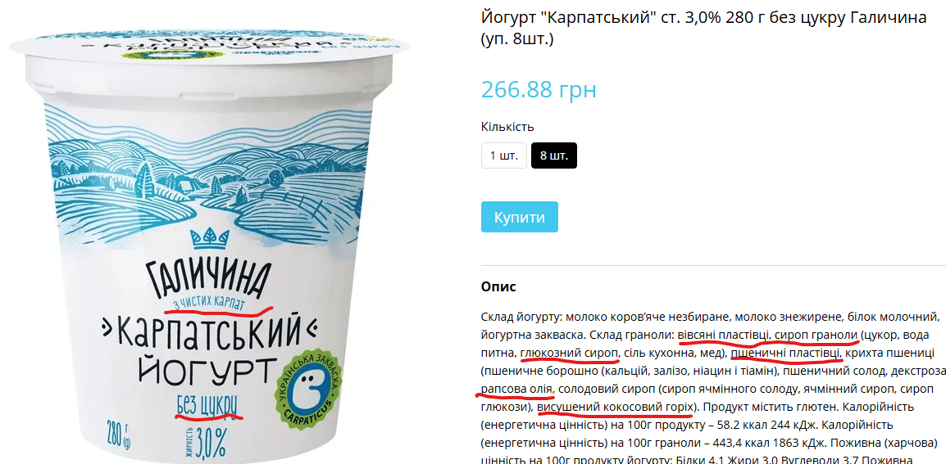This screenshot has width=946, height=464.
Task: Click the 266.88 грн price
Action: pyautogui.click(x=539, y=89)
